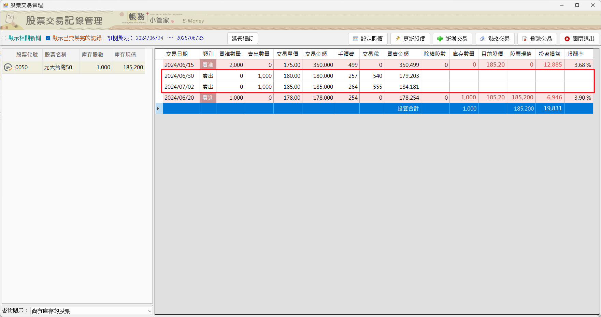Click the 交易稅 column header

click(372, 54)
